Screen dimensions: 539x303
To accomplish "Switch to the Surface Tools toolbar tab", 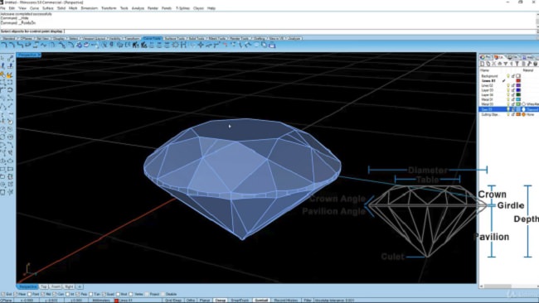I will point(175,38).
